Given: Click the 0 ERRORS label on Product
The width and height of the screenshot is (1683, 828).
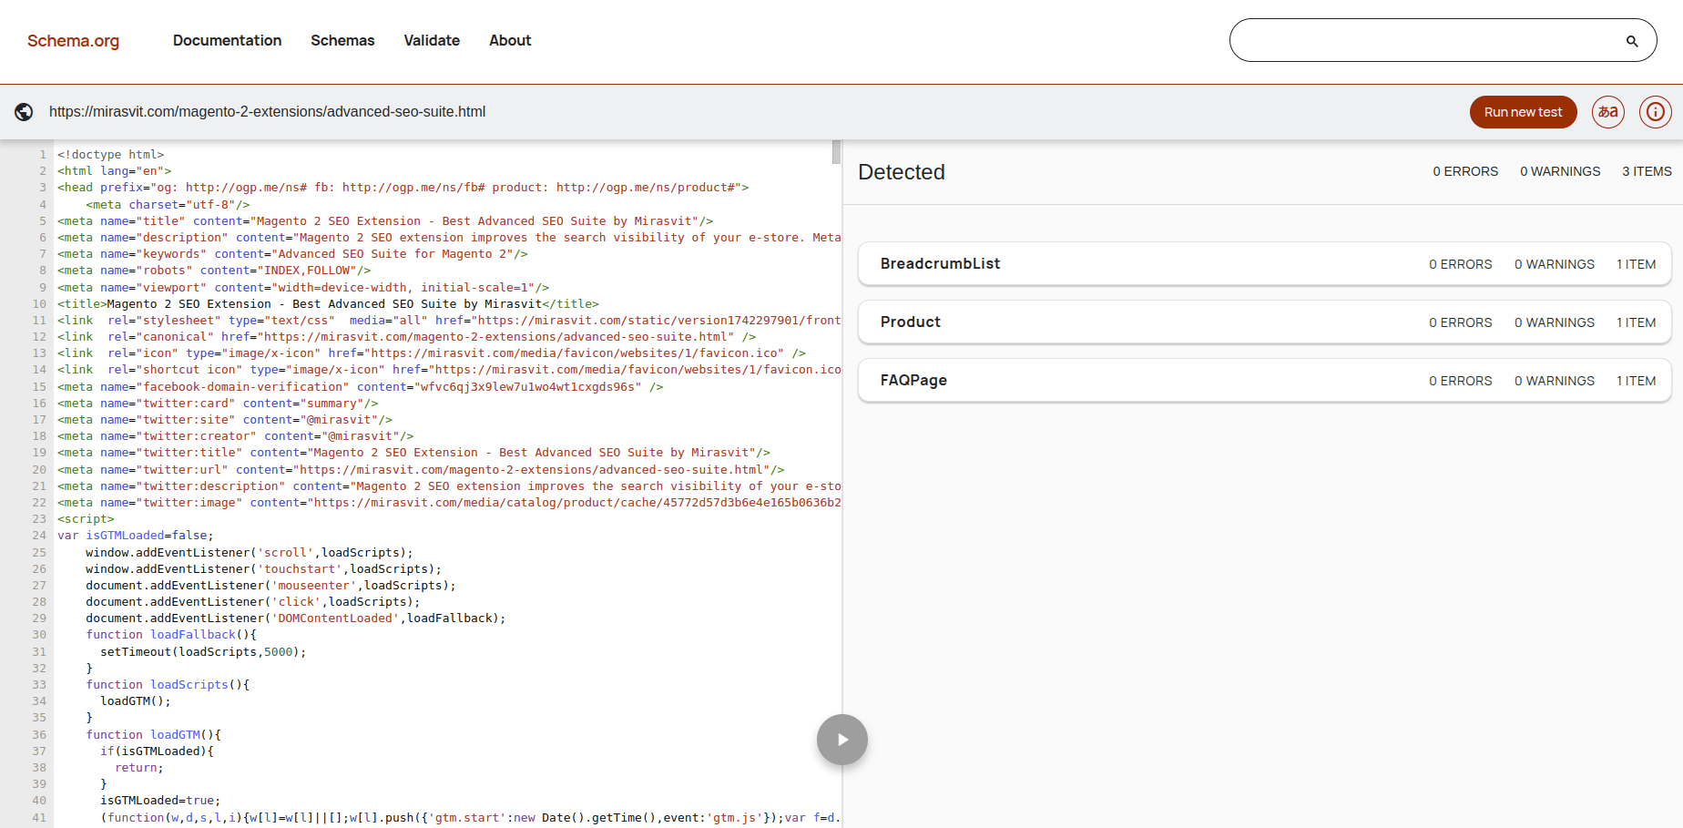Looking at the screenshot, I should (1461, 322).
